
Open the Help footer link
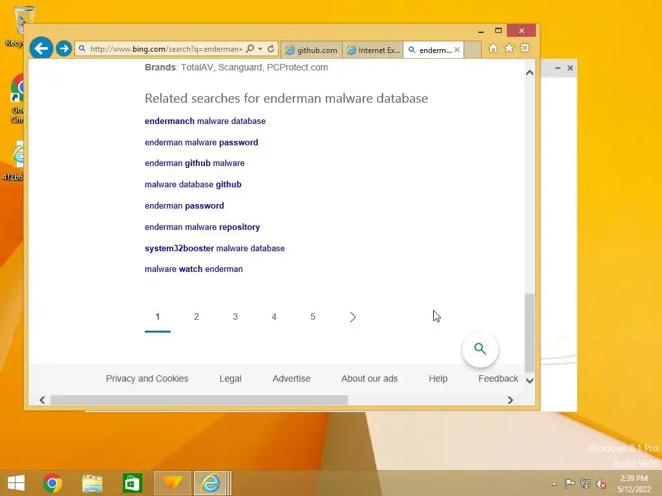438,378
